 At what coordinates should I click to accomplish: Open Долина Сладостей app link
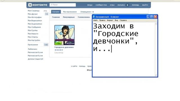pyautogui.click(x=35, y=59)
